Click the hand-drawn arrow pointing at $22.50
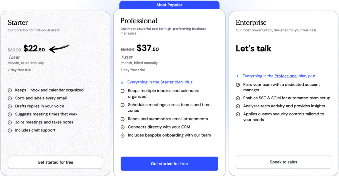 [x=59, y=48]
